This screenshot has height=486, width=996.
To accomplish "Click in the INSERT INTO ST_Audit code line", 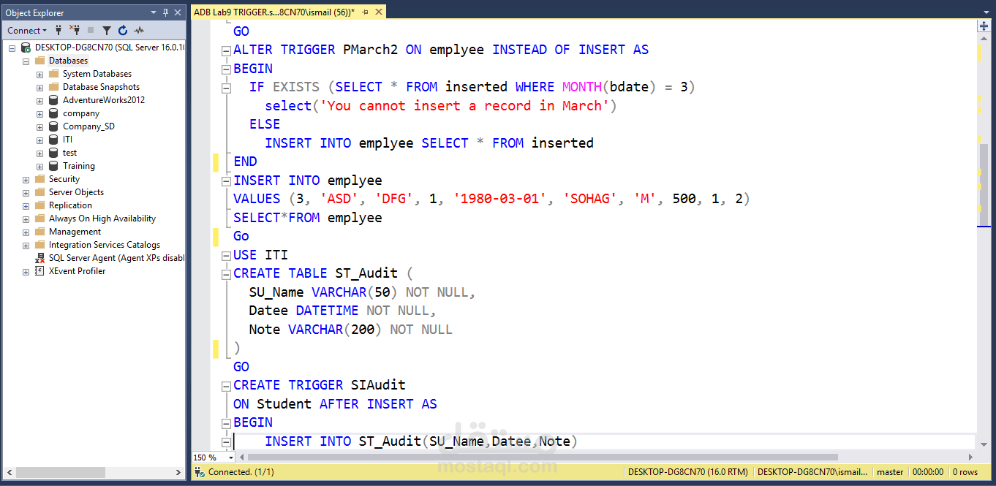I will [x=421, y=441].
